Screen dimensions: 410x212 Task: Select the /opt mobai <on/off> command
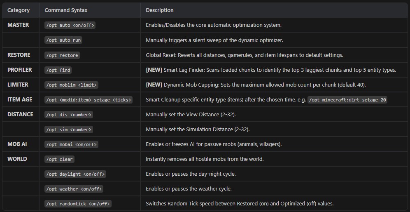[71, 144]
